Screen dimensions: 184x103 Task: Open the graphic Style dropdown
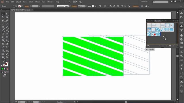click(95, 6)
